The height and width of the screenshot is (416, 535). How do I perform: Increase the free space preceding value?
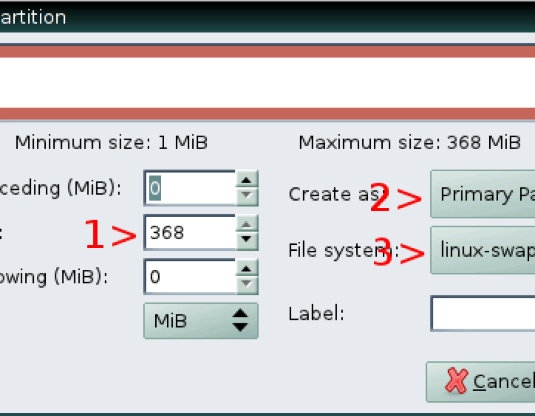click(246, 179)
